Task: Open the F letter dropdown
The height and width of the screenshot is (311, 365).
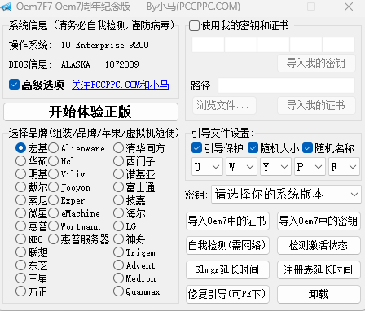Action: [x=344, y=167]
